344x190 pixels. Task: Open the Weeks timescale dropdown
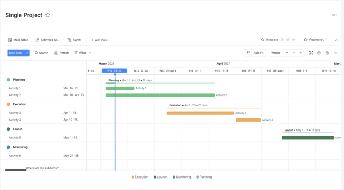(279, 53)
